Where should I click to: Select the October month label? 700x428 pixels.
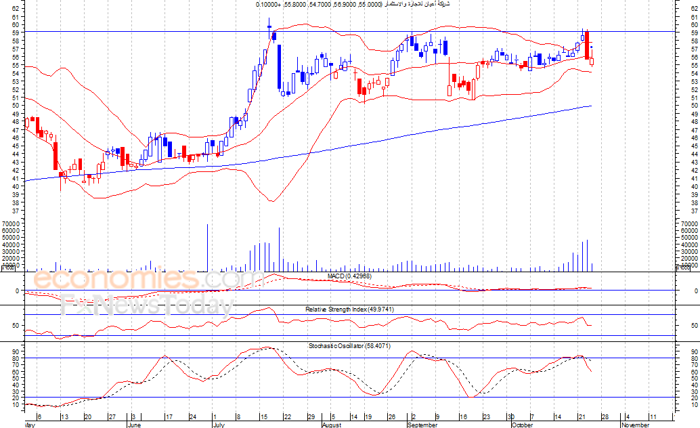(523, 425)
